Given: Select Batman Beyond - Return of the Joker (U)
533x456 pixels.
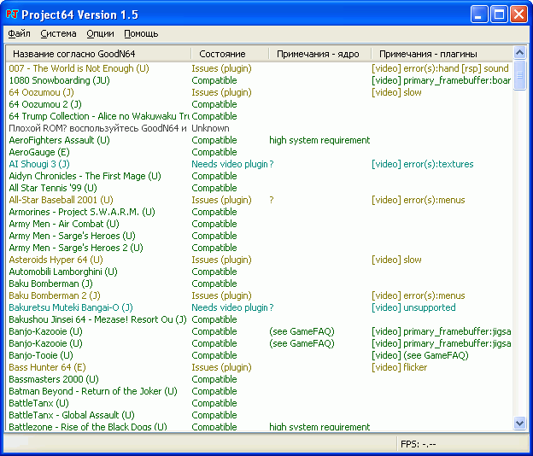Looking at the screenshot, I should (x=93, y=391).
